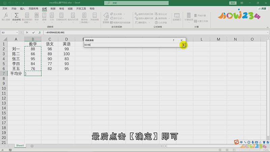The height and width of the screenshot is (152, 270).
Task: Open the Watch Window (监视窗口) icon
Action: [x=177, y=15]
